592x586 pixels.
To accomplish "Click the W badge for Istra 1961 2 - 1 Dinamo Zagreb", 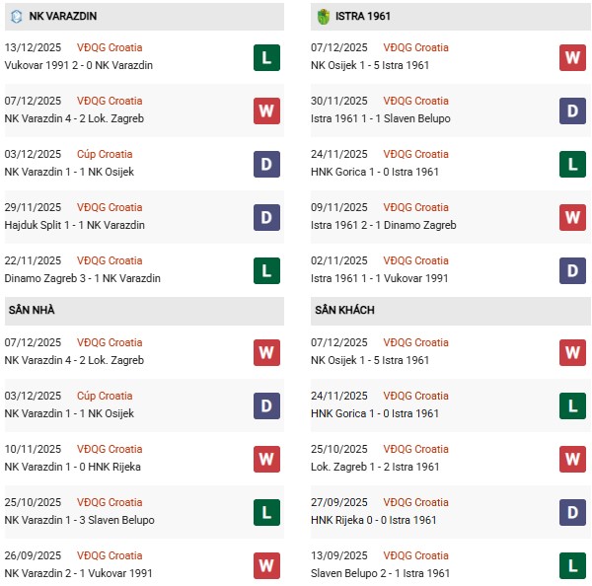I will 572,217.
